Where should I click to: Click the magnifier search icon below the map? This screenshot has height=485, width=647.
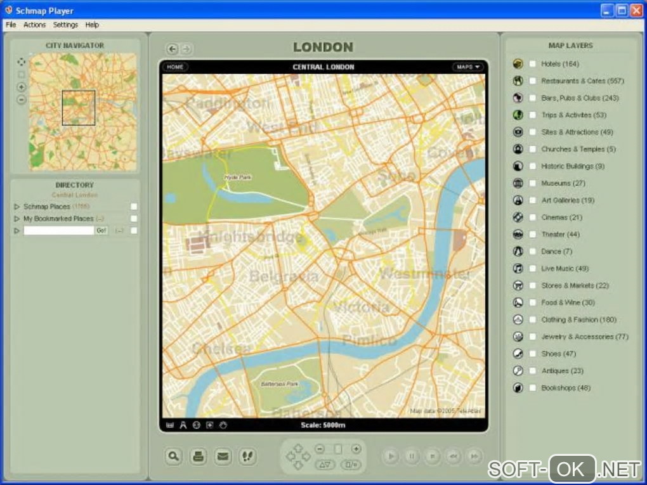click(x=173, y=456)
